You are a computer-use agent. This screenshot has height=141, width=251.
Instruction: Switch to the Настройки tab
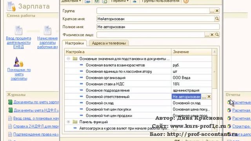point(75,43)
